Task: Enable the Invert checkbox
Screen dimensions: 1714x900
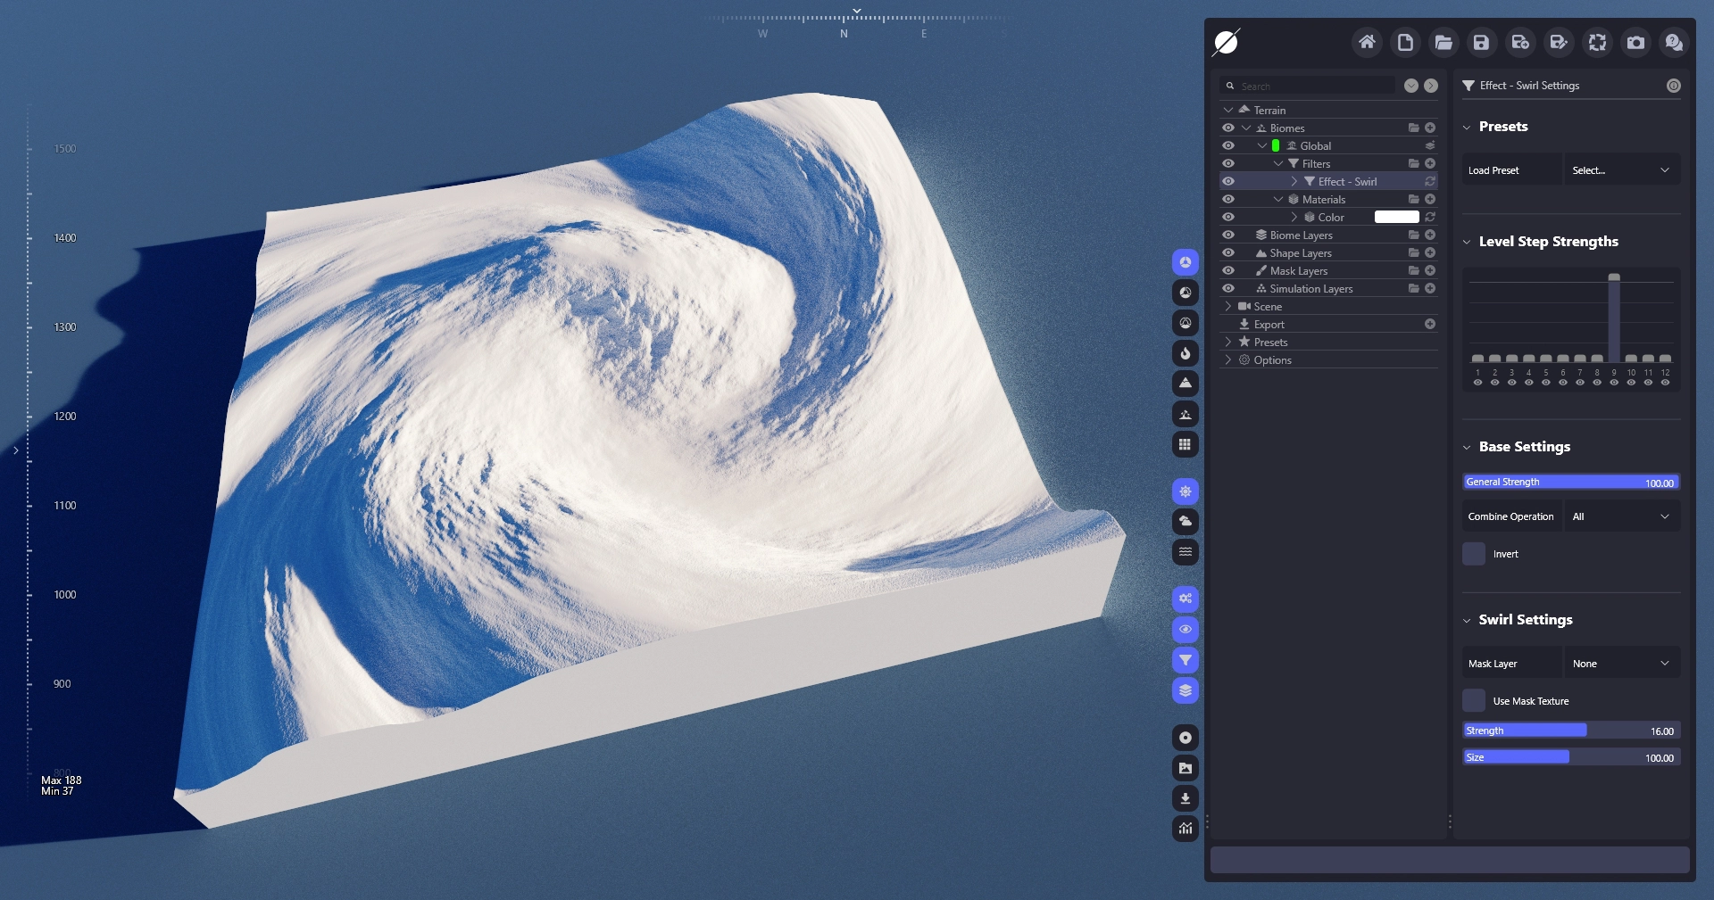Action: pos(1474,554)
